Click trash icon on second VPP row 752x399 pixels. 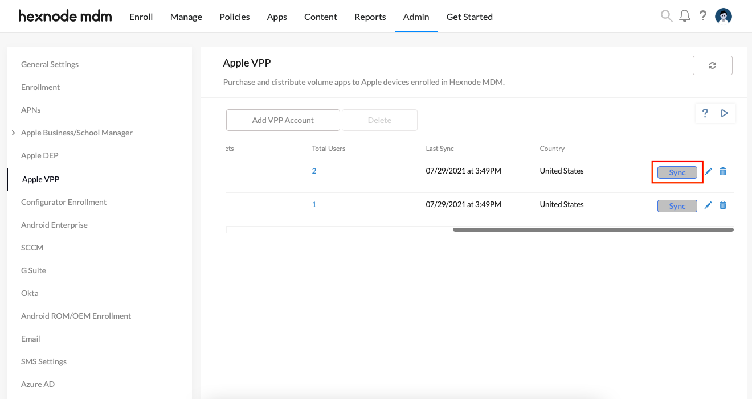tap(723, 205)
